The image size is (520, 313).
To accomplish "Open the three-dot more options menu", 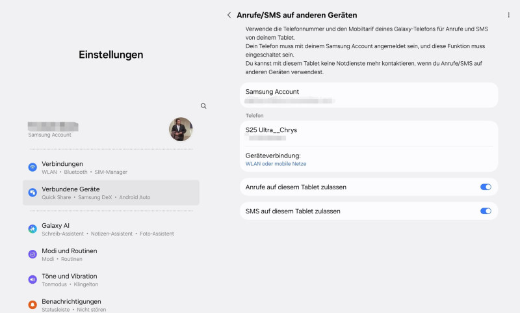I will [x=508, y=15].
